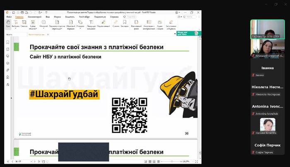Image resolution: width=290 pixels, height=167 pixels.
Task: Open the Layers panel in left sidebar
Action: (8, 63)
